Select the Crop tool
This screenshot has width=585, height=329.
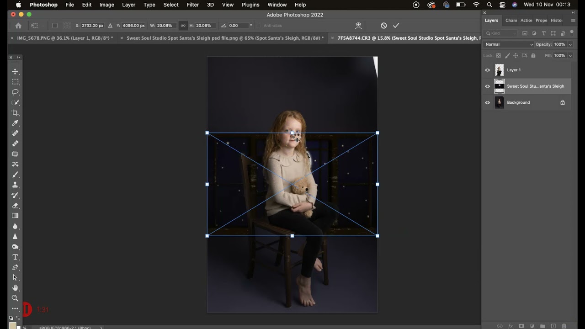(x=15, y=113)
